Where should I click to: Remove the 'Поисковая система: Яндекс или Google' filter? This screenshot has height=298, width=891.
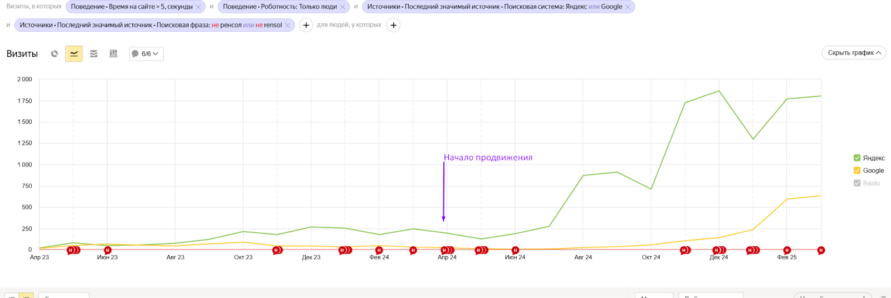(x=628, y=7)
